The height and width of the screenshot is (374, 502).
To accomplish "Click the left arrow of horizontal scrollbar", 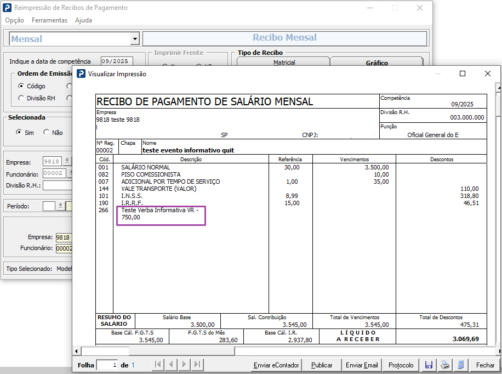I will [x=76, y=352].
